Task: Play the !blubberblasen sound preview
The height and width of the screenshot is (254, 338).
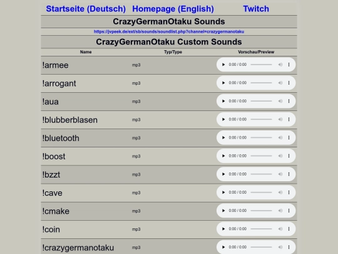Action: [223, 119]
